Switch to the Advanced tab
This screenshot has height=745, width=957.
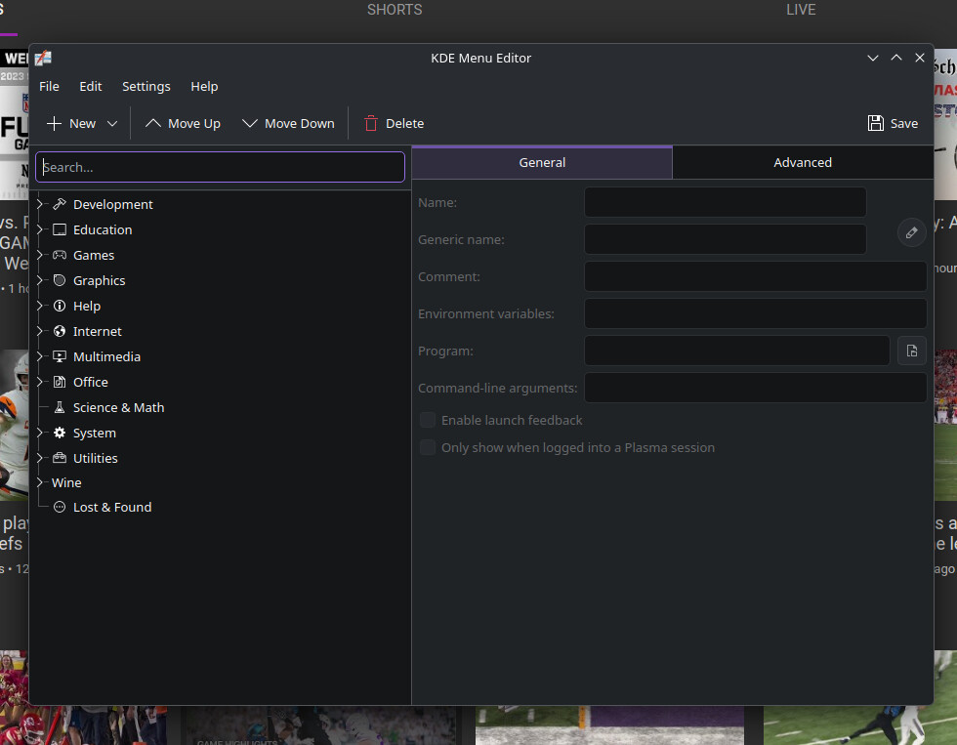pos(802,162)
